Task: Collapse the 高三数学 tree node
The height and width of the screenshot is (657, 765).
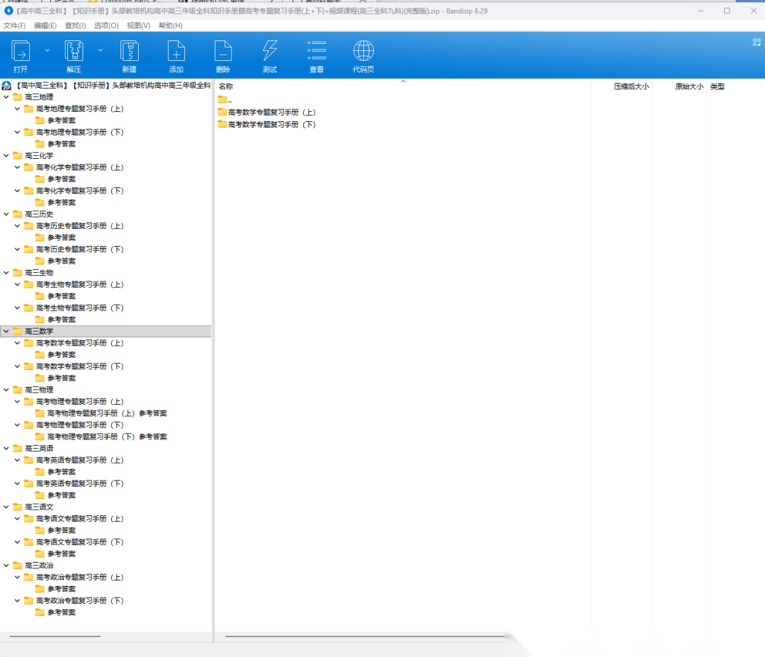Action: (x=7, y=331)
